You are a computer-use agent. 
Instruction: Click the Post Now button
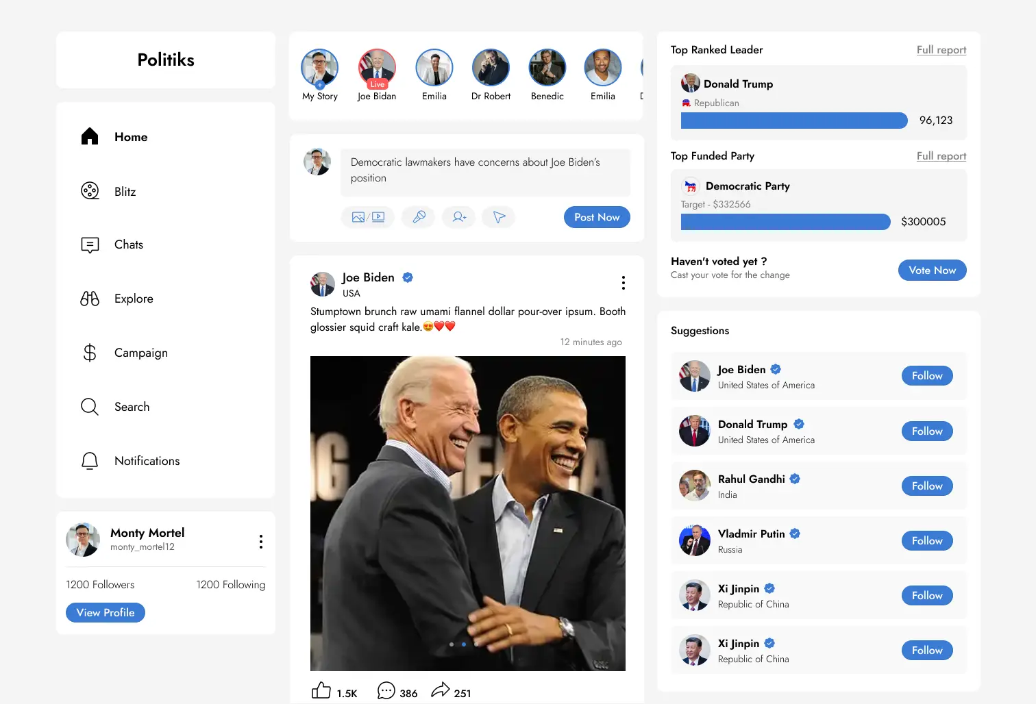(596, 217)
